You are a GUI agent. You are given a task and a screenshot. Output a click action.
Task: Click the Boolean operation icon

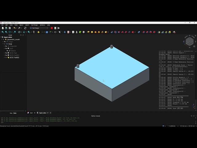[x=139, y=32]
